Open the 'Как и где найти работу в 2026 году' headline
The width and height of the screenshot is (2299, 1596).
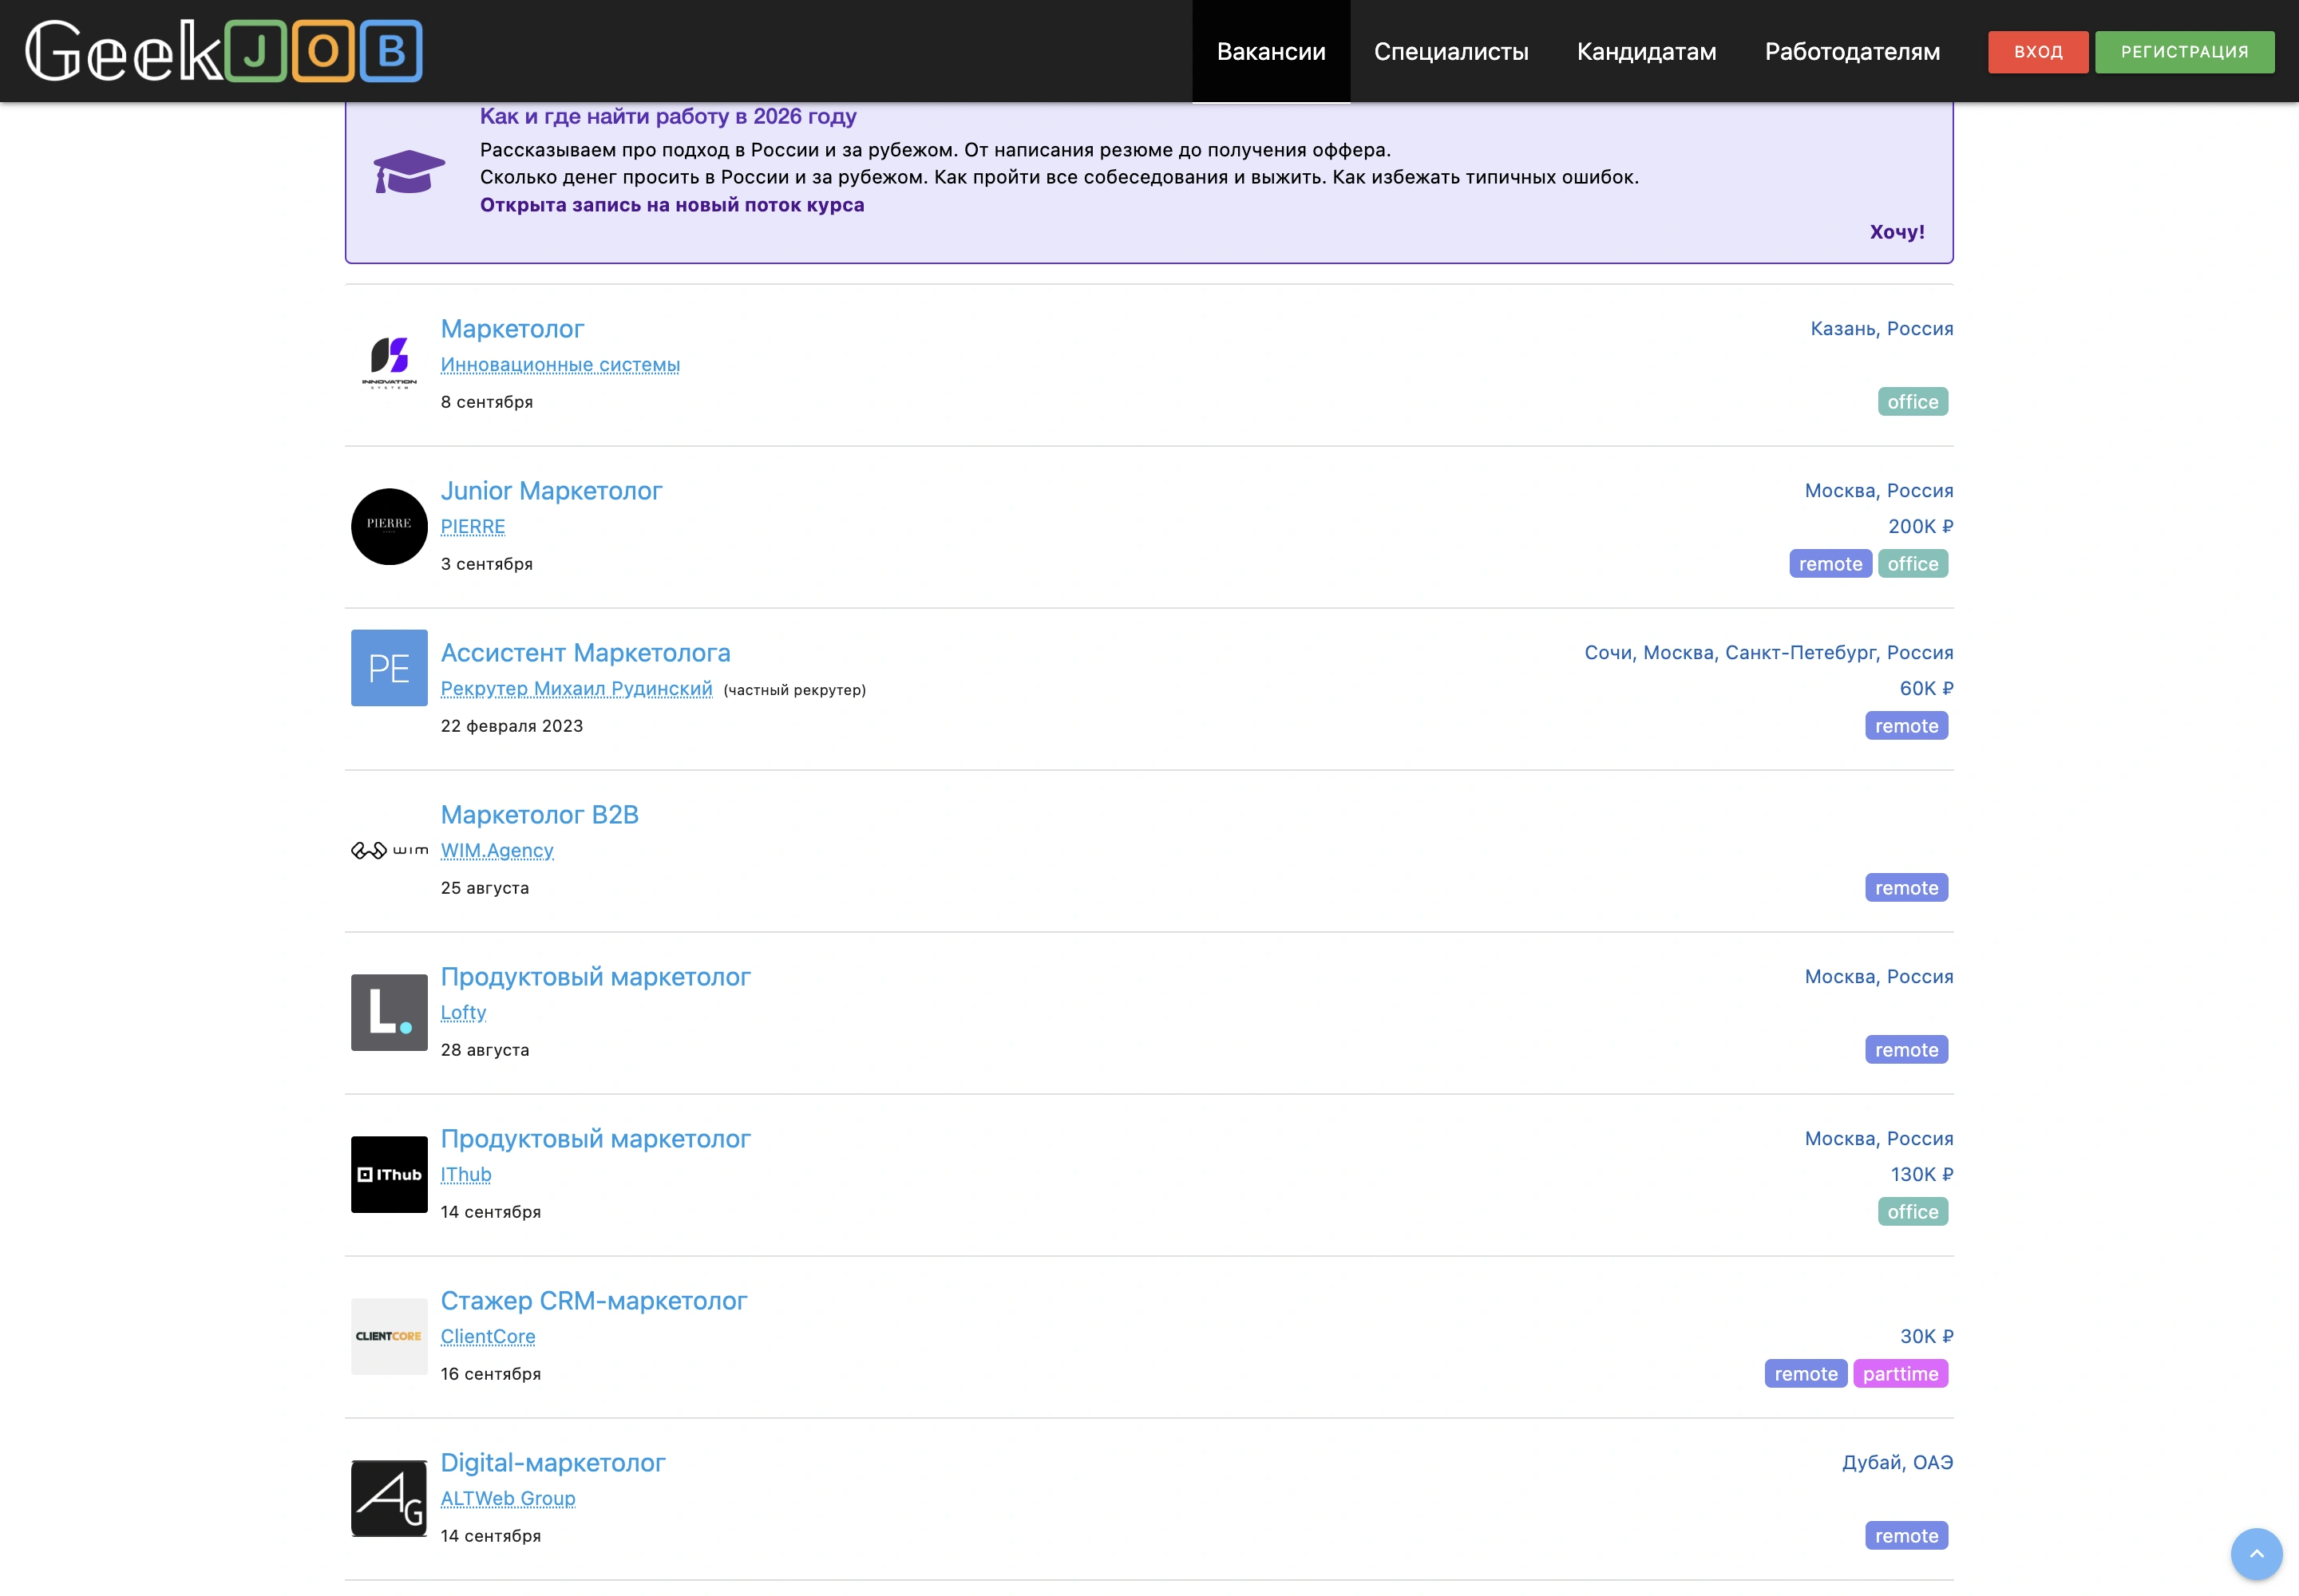pos(668,116)
